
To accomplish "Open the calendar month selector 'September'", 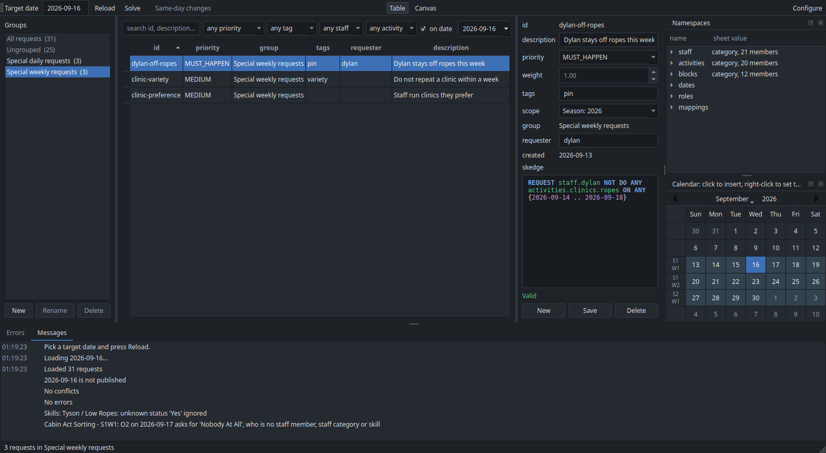I will point(734,199).
